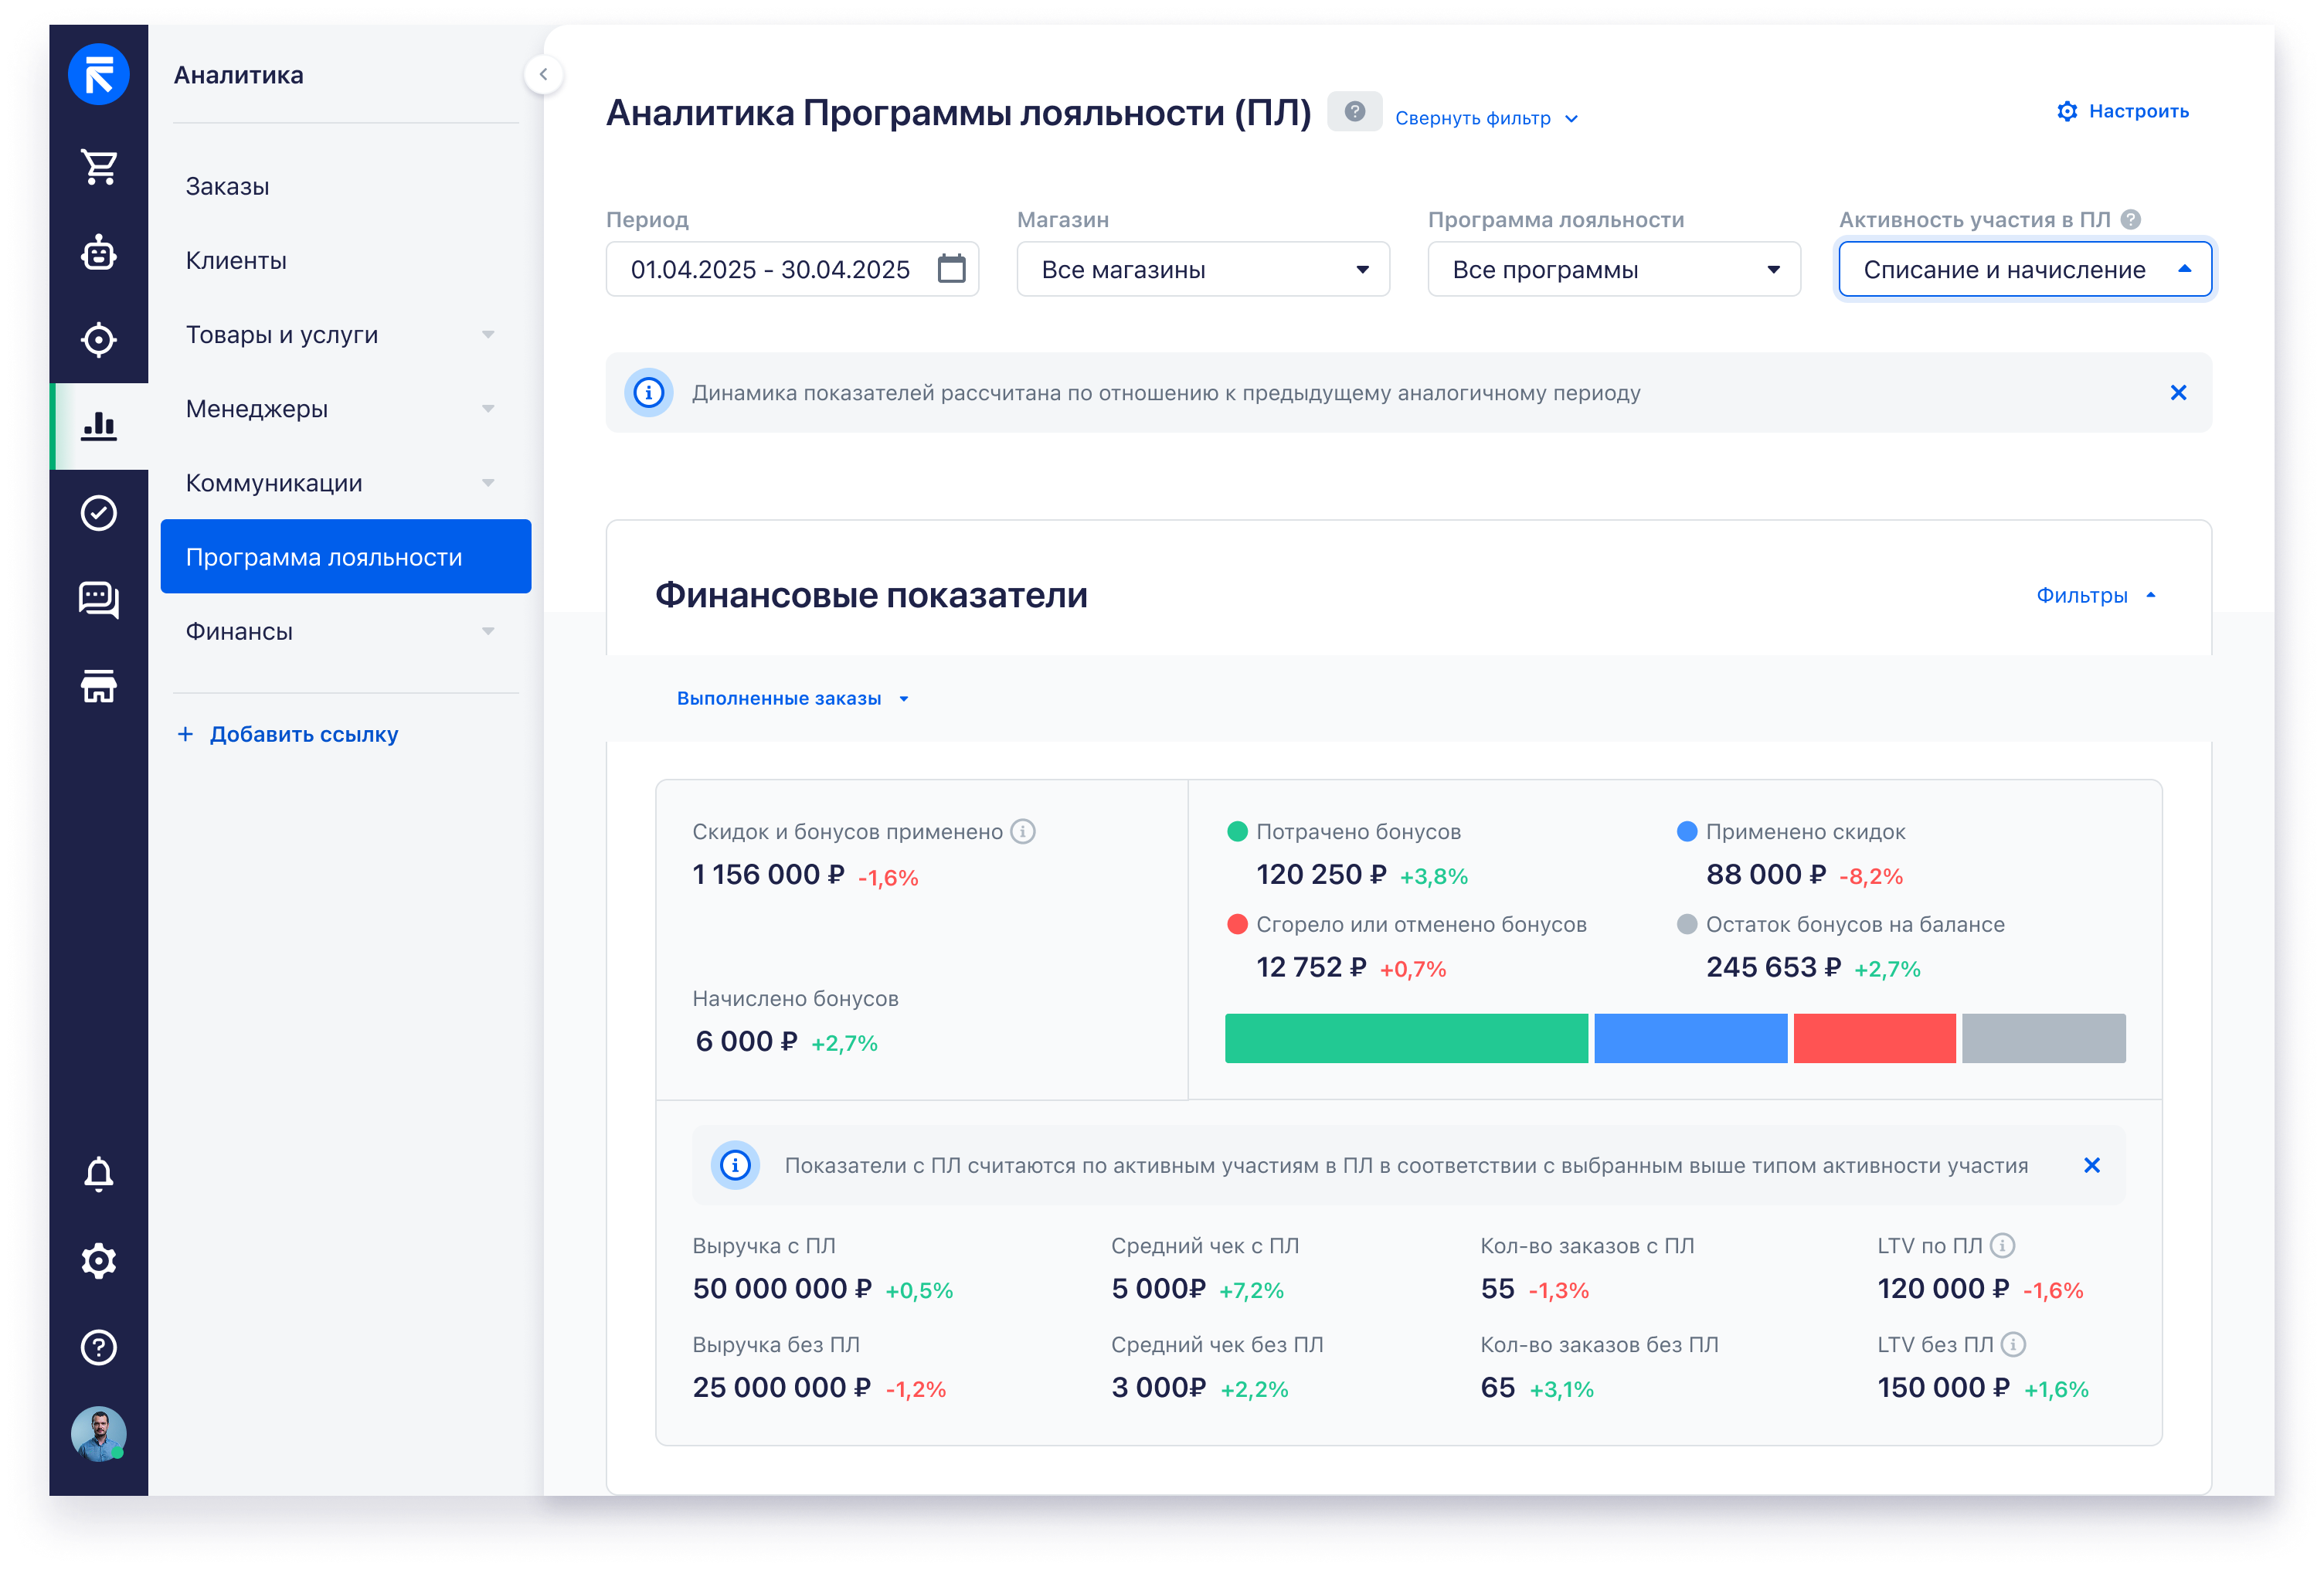This screenshot has width=2324, height=1570.
Task: Open the checkmark tasks sidebar icon
Action: [98, 513]
